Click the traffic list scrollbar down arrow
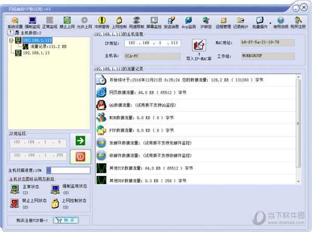Viewport: 312px width, 232px height. coord(298,181)
